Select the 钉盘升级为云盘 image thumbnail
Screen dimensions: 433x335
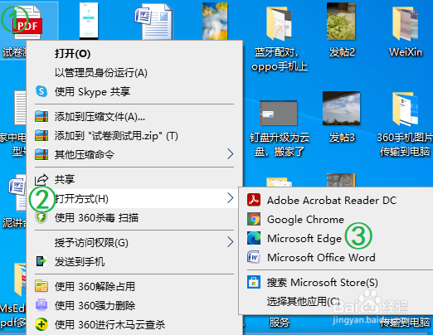(279, 113)
